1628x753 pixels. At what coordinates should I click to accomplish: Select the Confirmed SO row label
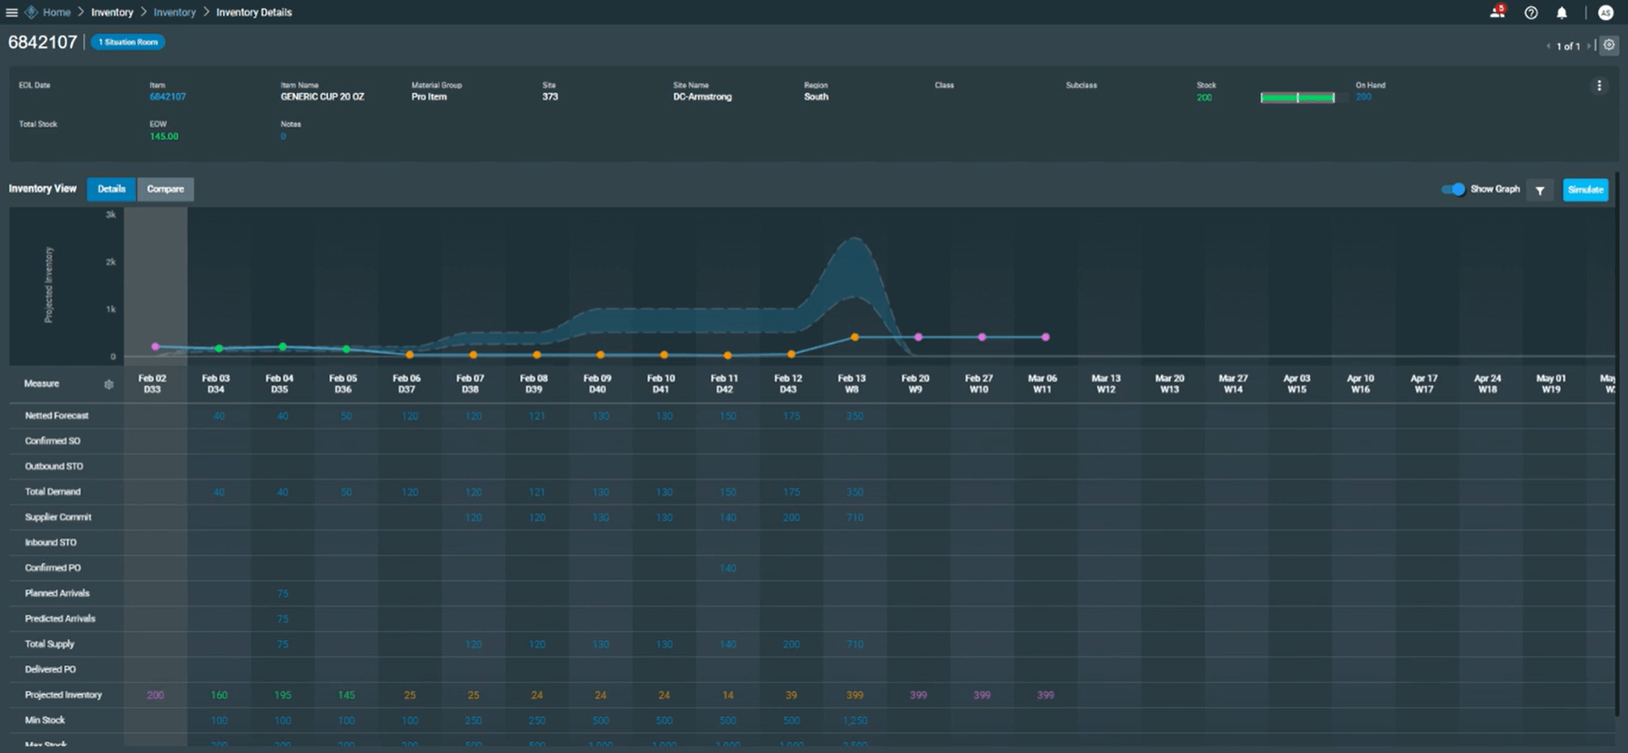(x=53, y=441)
